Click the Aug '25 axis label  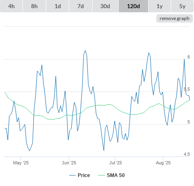click(163, 163)
